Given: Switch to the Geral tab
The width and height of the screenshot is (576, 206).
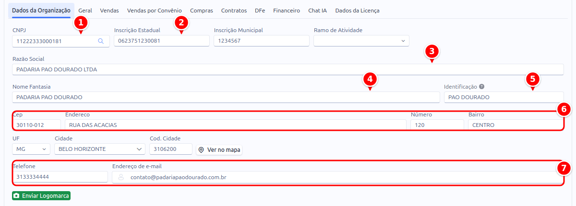Looking at the screenshot, I should [x=85, y=10].
